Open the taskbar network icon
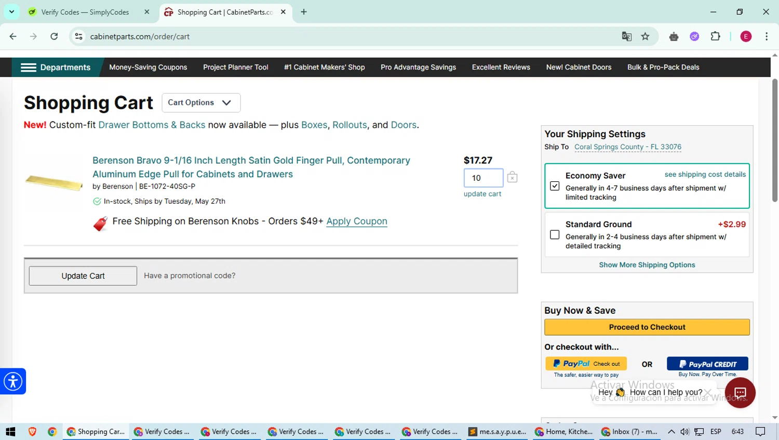Screen dimensions: 779x440 [x=699, y=432]
